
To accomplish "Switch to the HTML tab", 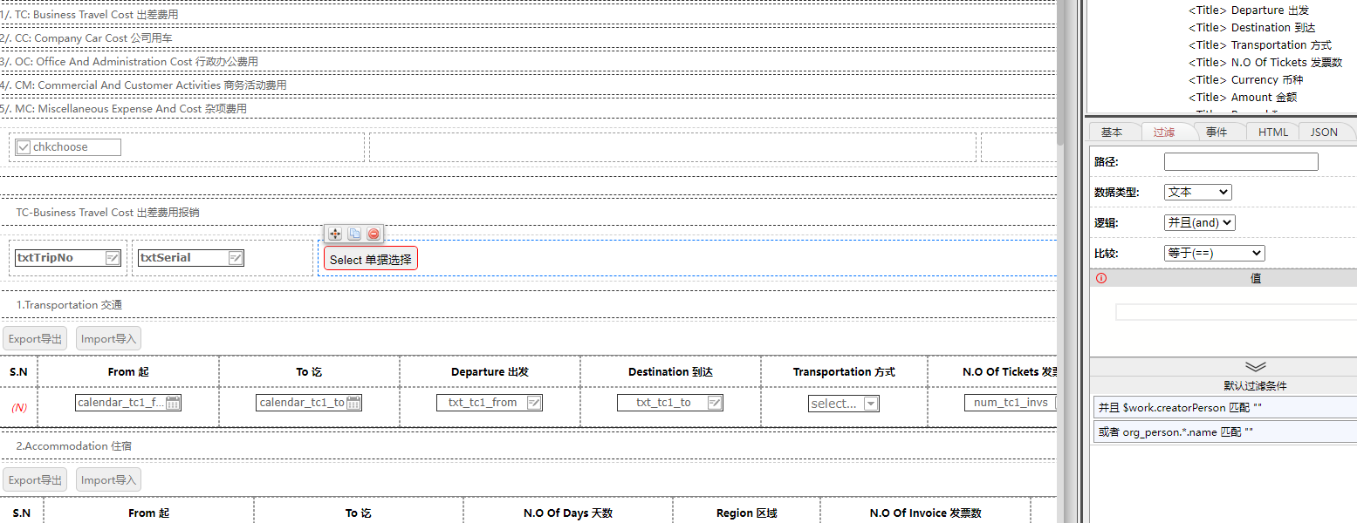I will tap(1273, 132).
